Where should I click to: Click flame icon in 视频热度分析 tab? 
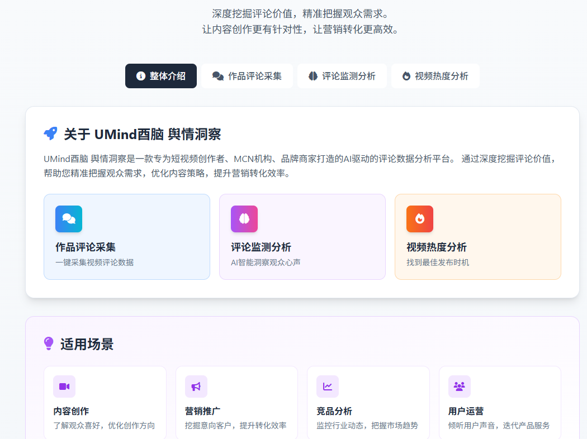coord(406,76)
